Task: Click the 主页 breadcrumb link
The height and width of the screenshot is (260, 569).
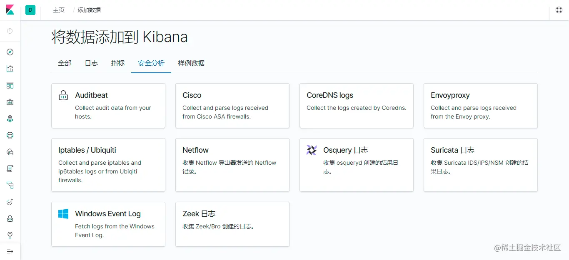Action: point(59,10)
